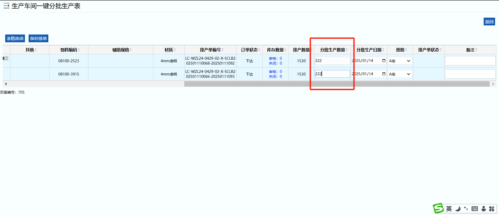Click 保存排单 to save schedule

38,38
